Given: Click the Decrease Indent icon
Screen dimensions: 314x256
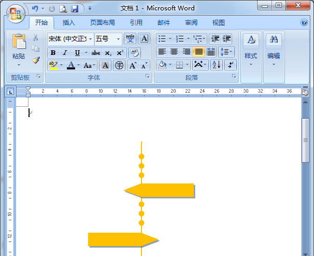Looking at the screenshot, I should [215, 38].
